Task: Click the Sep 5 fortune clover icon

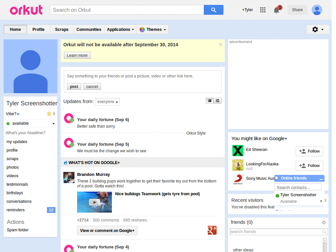Action: pos(69,143)
